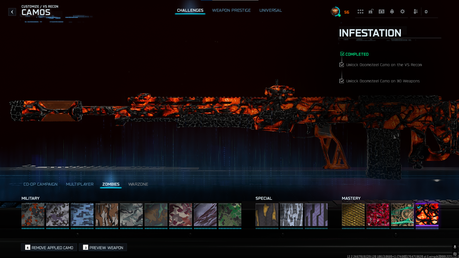This screenshot has height=258, width=459.
Task: Select the gray camo with orange spots
Action: point(33,215)
